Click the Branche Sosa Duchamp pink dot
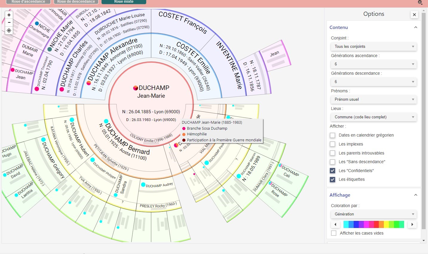 pyautogui.click(x=184, y=128)
